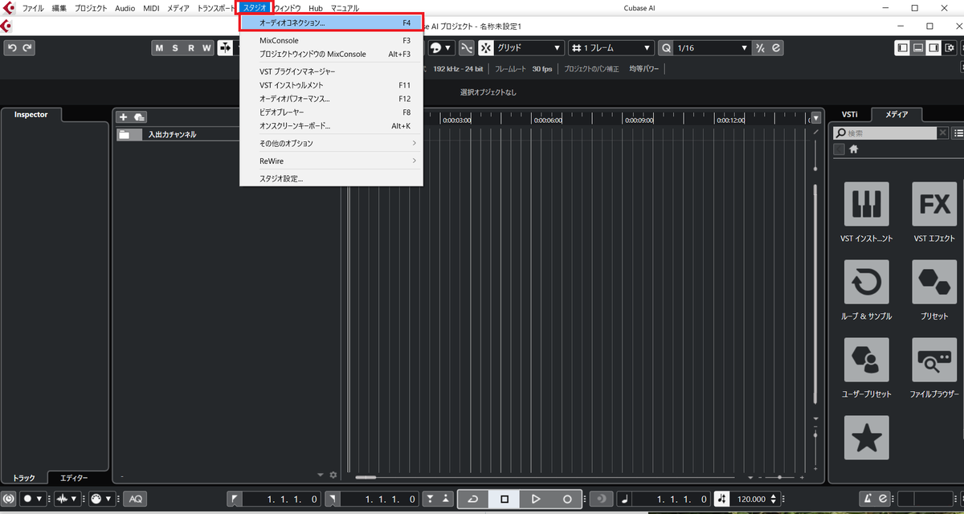This screenshot has width=964, height=514.
Task: Open the grid type 1 frame dropdown
Action: [x=611, y=48]
